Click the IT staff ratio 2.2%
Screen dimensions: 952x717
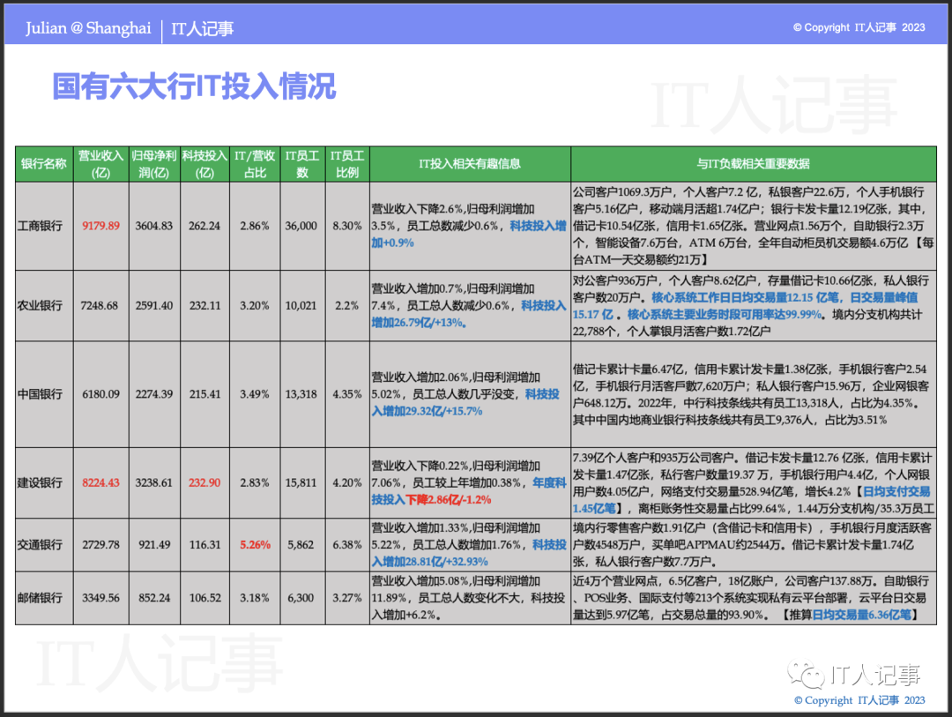347,306
